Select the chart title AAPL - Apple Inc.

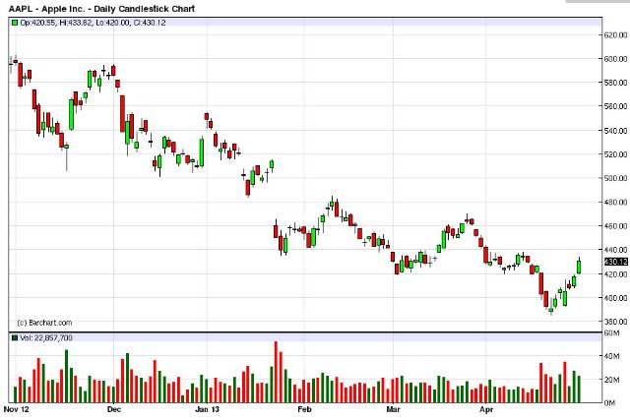(x=101, y=9)
